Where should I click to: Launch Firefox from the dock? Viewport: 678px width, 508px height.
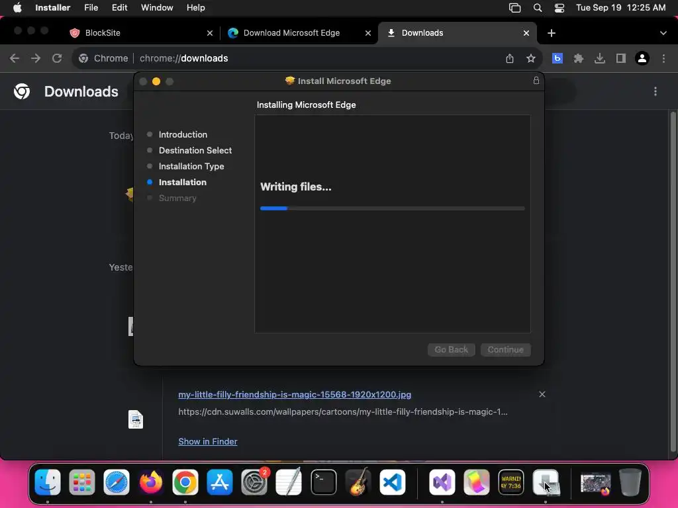pyautogui.click(x=151, y=482)
